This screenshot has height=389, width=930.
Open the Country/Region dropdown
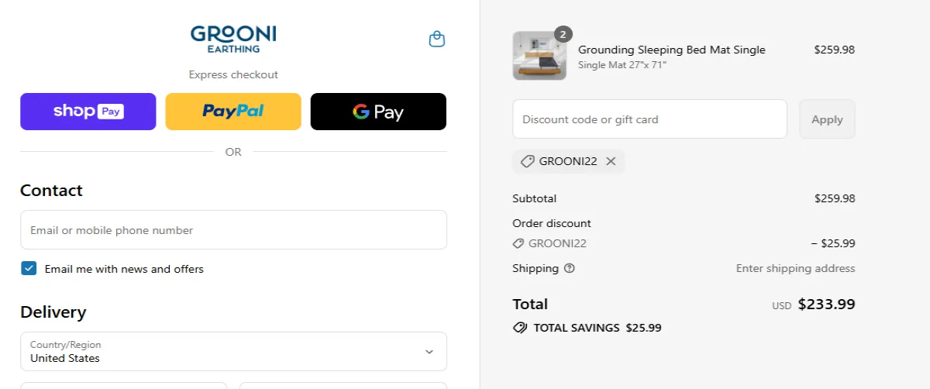pos(233,352)
